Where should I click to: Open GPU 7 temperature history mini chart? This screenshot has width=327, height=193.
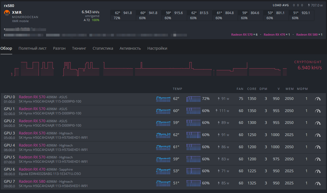pos(163,183)
